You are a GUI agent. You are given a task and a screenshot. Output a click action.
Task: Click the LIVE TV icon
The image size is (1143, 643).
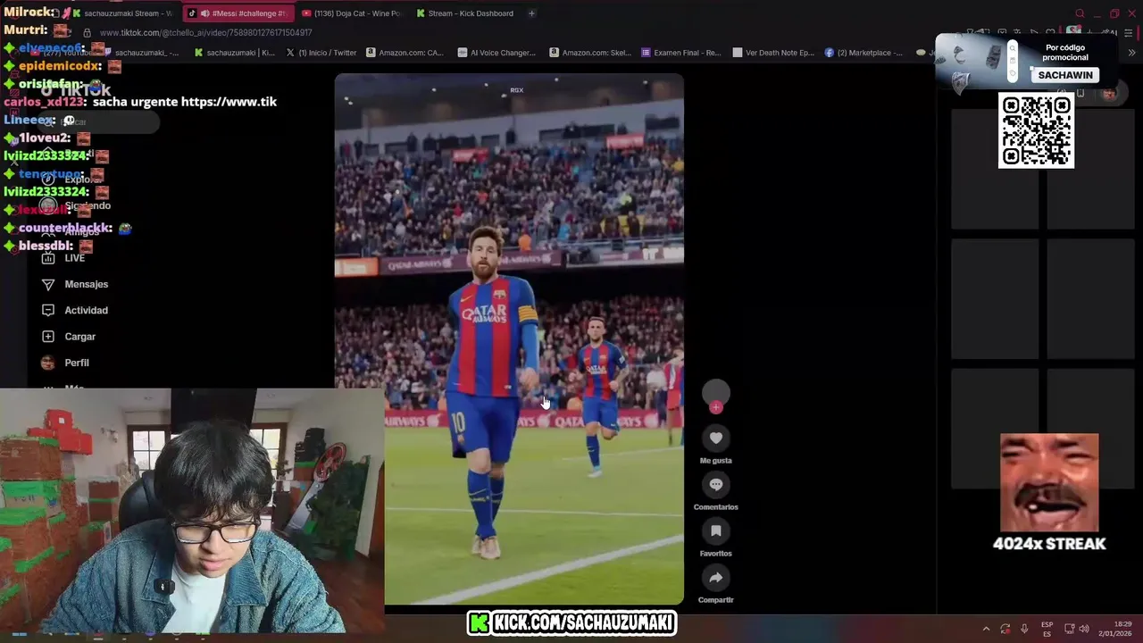click(x=48, y=258)
